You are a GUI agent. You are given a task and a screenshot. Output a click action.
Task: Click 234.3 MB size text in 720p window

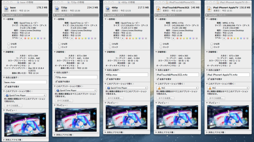92,7
